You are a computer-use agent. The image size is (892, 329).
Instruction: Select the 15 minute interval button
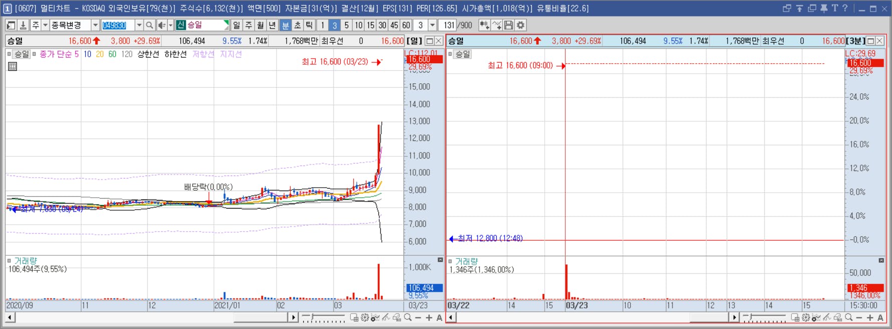[x=370, y=25]
